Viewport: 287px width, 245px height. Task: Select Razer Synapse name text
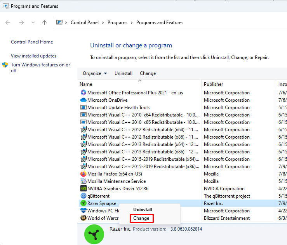point(102,203)
